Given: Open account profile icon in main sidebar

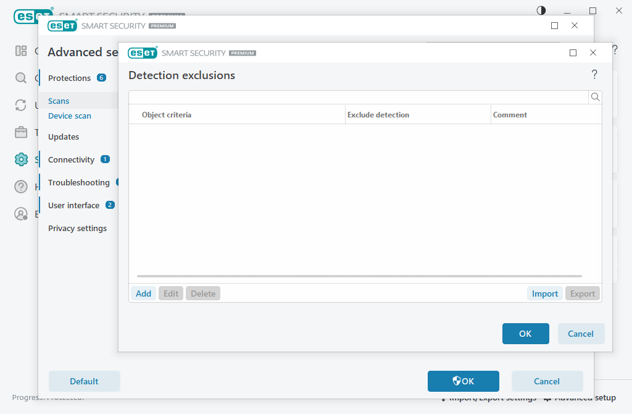Looking at the screenshot, I should point(21,213).
